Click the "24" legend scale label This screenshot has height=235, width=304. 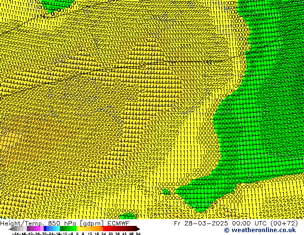click(104, 234)
